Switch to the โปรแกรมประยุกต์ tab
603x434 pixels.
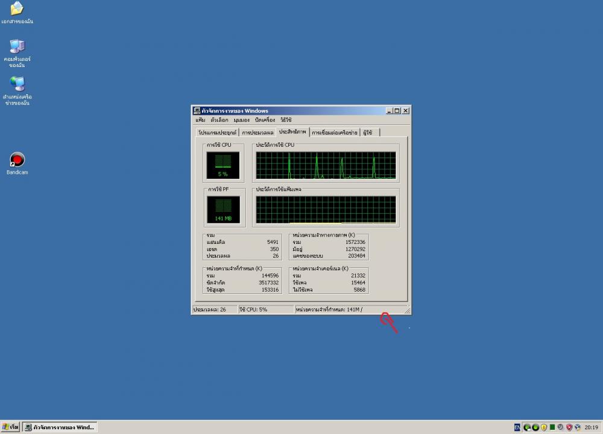coord(217,133)
